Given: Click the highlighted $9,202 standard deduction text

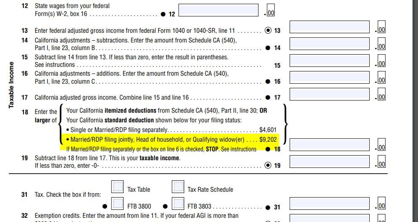Looking at the screenshot, I should point(268,140).
